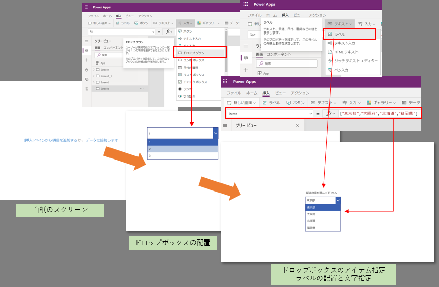Screen dimensions: 439x287
Task: Click search field in top-right window tree view
Action: tap(286, 63)
